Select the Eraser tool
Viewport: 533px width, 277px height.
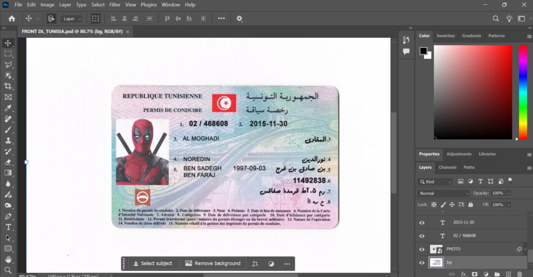(x=8, y=162)
